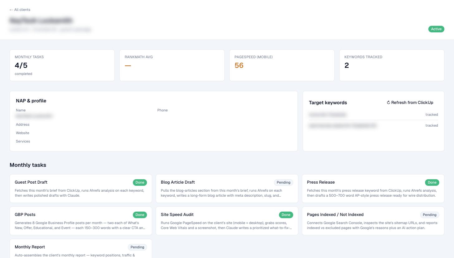Image resolution: width=454 pixels, height=258 pixels.
Task: Click the RankMath Avg dash value
Action: 128,65
